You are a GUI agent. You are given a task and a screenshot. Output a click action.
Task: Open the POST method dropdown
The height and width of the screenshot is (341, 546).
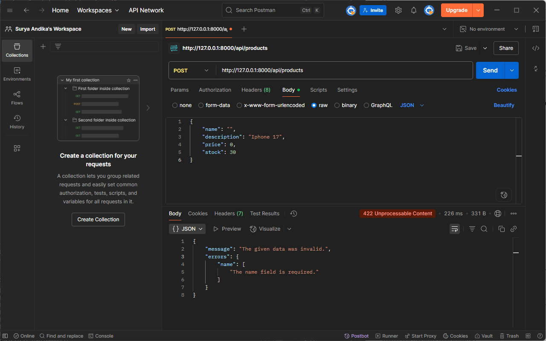[x=192, y=70]
